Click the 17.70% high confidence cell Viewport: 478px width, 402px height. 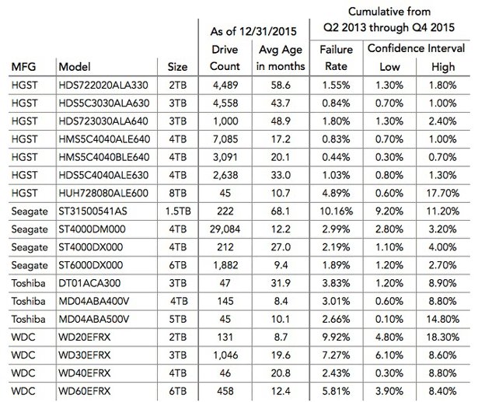click(443, 191)
